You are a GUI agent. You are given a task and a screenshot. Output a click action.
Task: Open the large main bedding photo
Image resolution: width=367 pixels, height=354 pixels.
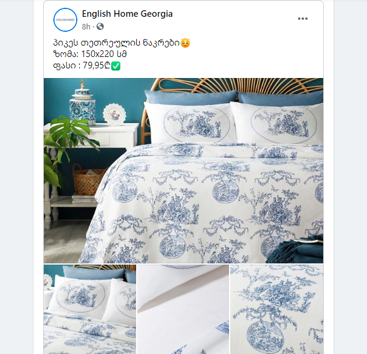click(183, 170)
